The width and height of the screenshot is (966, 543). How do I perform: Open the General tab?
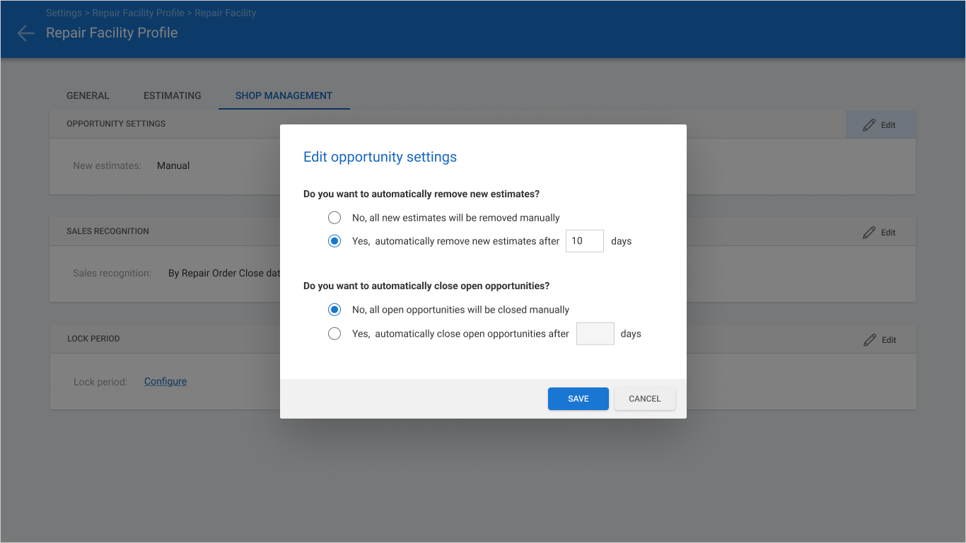pyautogui.click(x=88, y=95)
